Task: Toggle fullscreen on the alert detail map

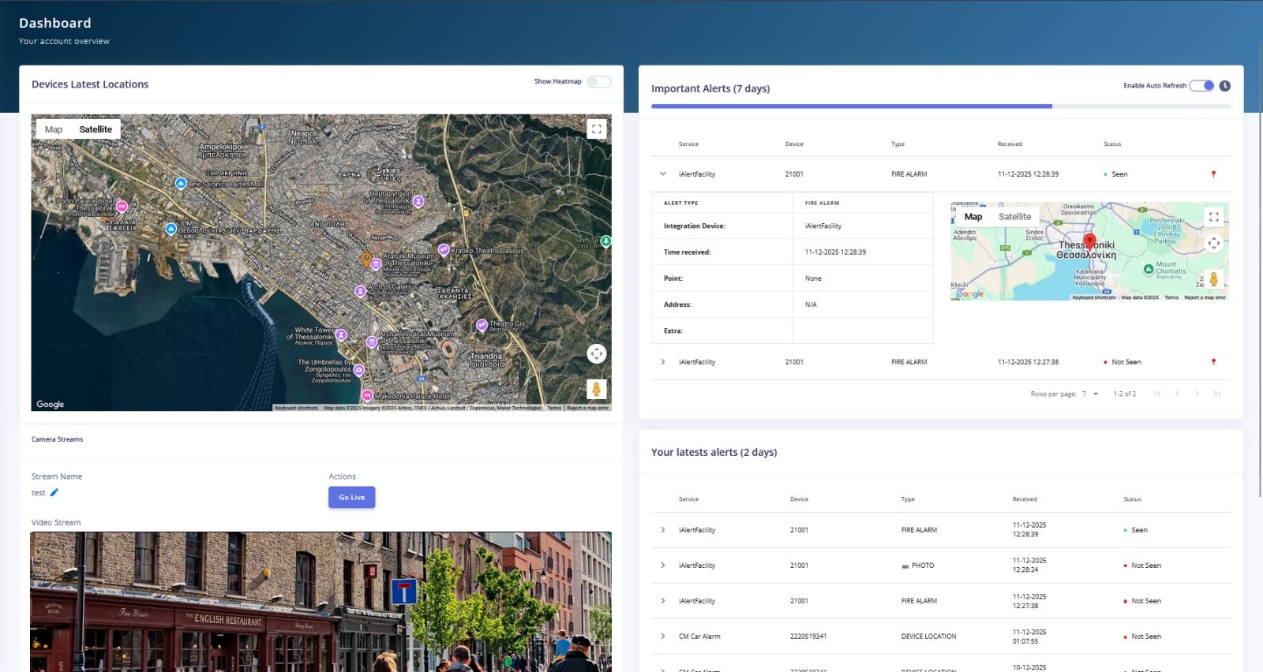Action: (x=1214, y=216)
